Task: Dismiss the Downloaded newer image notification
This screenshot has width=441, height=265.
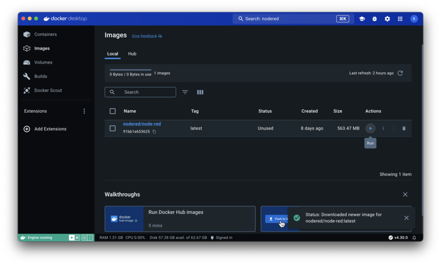Action: coord(407,218)
